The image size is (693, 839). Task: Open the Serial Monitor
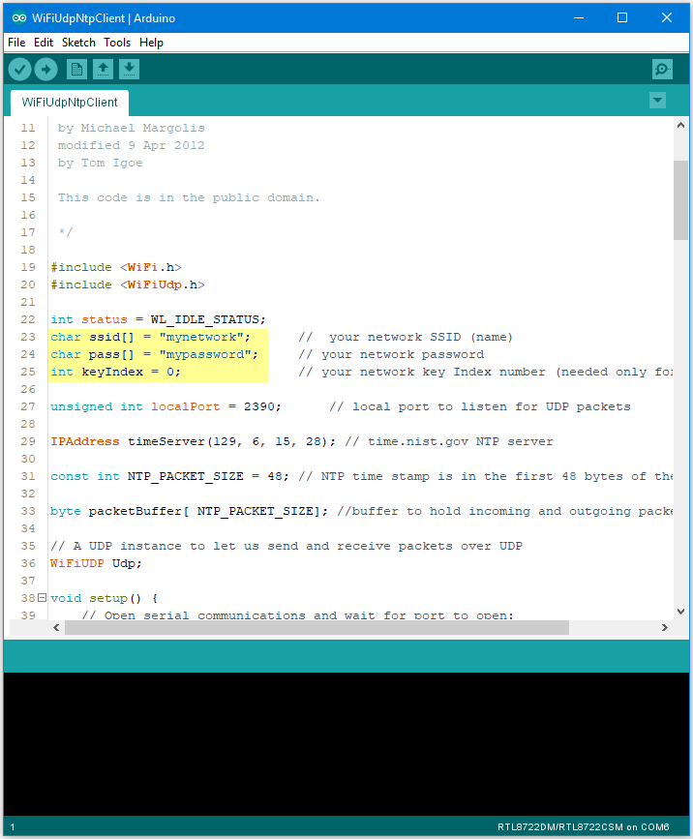pos(662,70)
